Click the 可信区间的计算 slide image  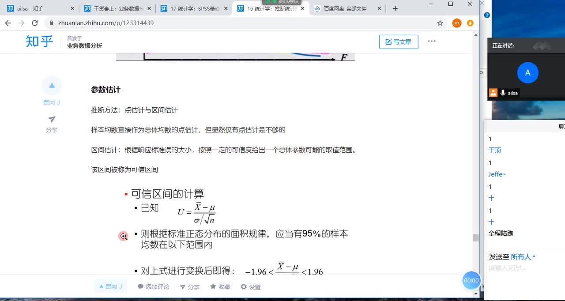point(236,230)
